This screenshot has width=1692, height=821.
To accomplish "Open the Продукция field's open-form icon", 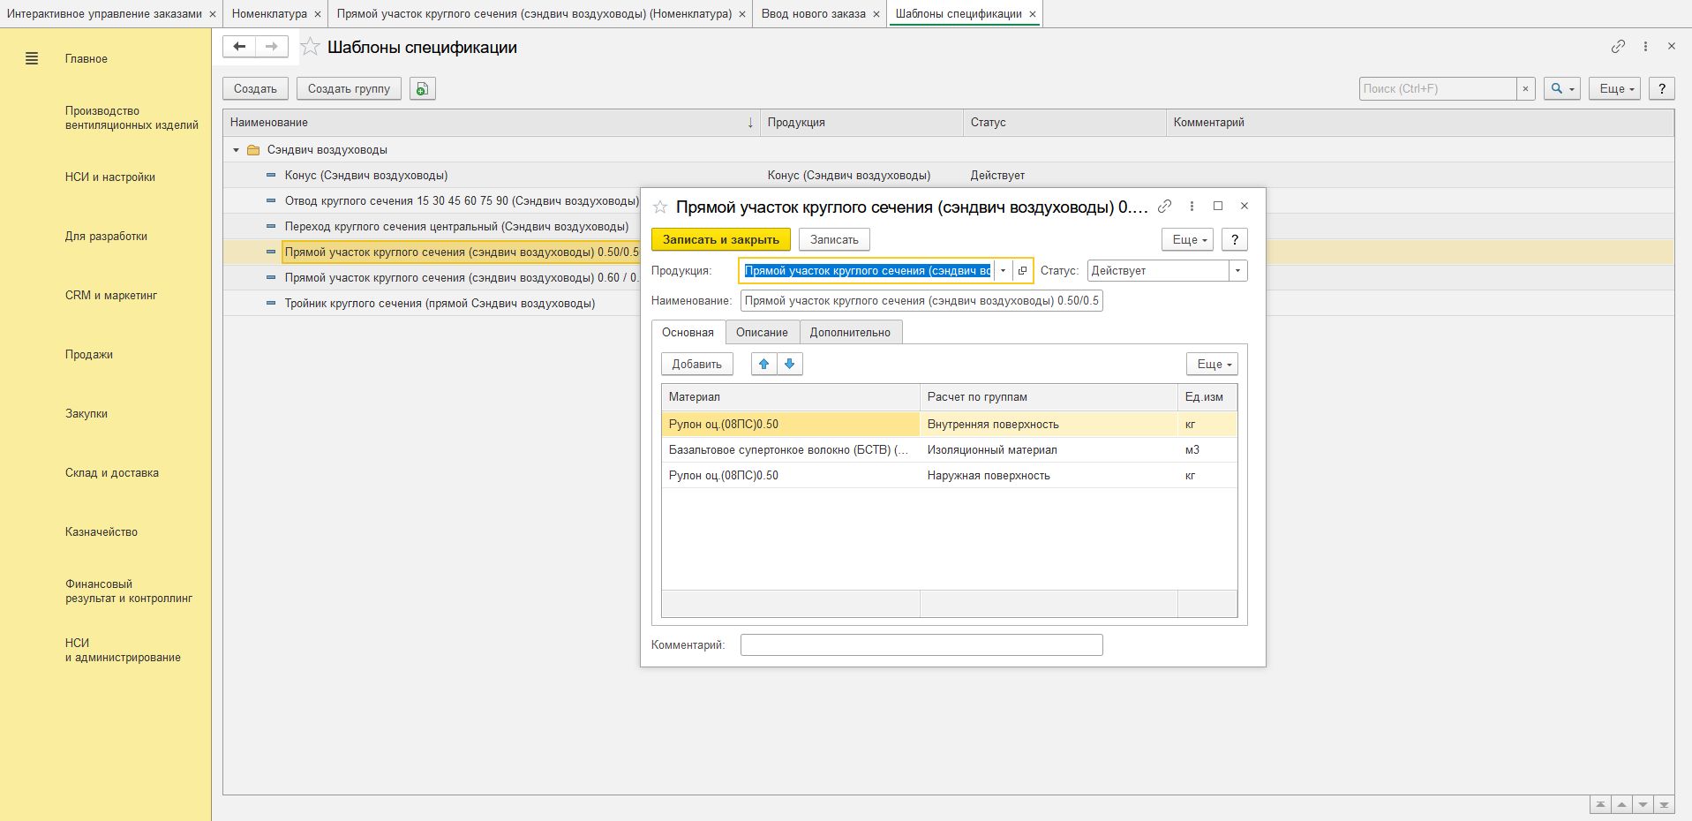I will click(x=1022, y=271).
